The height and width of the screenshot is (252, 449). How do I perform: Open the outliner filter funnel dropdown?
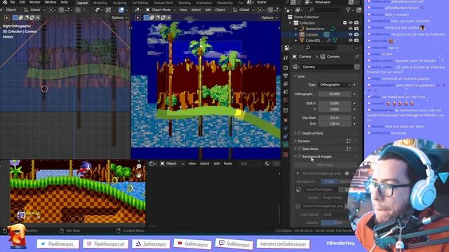349,10
